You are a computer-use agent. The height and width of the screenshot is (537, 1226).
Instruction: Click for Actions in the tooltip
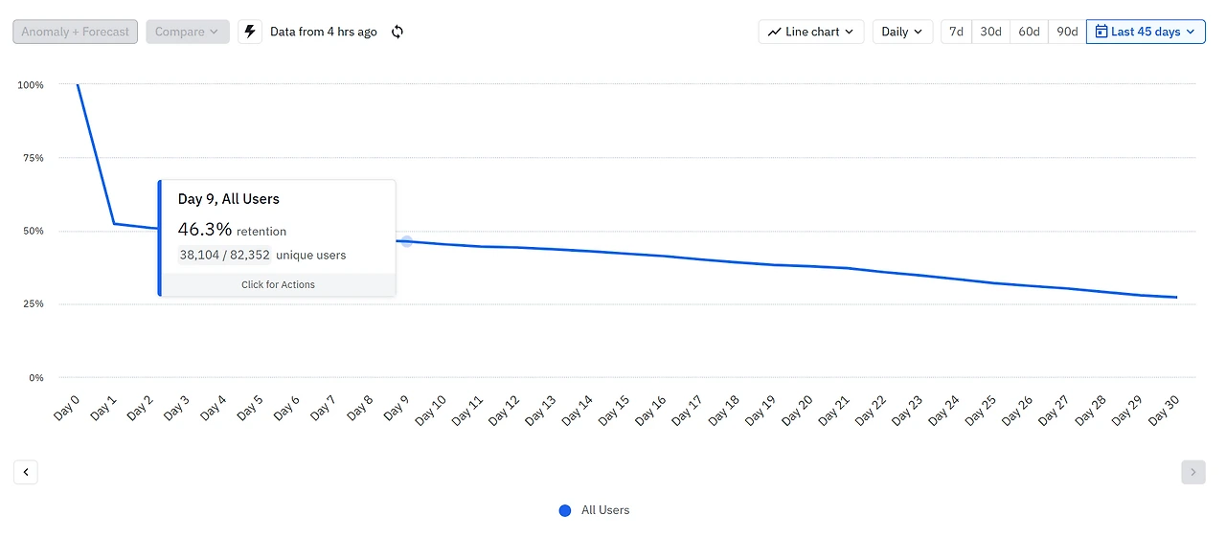click(x=278, y=284)
